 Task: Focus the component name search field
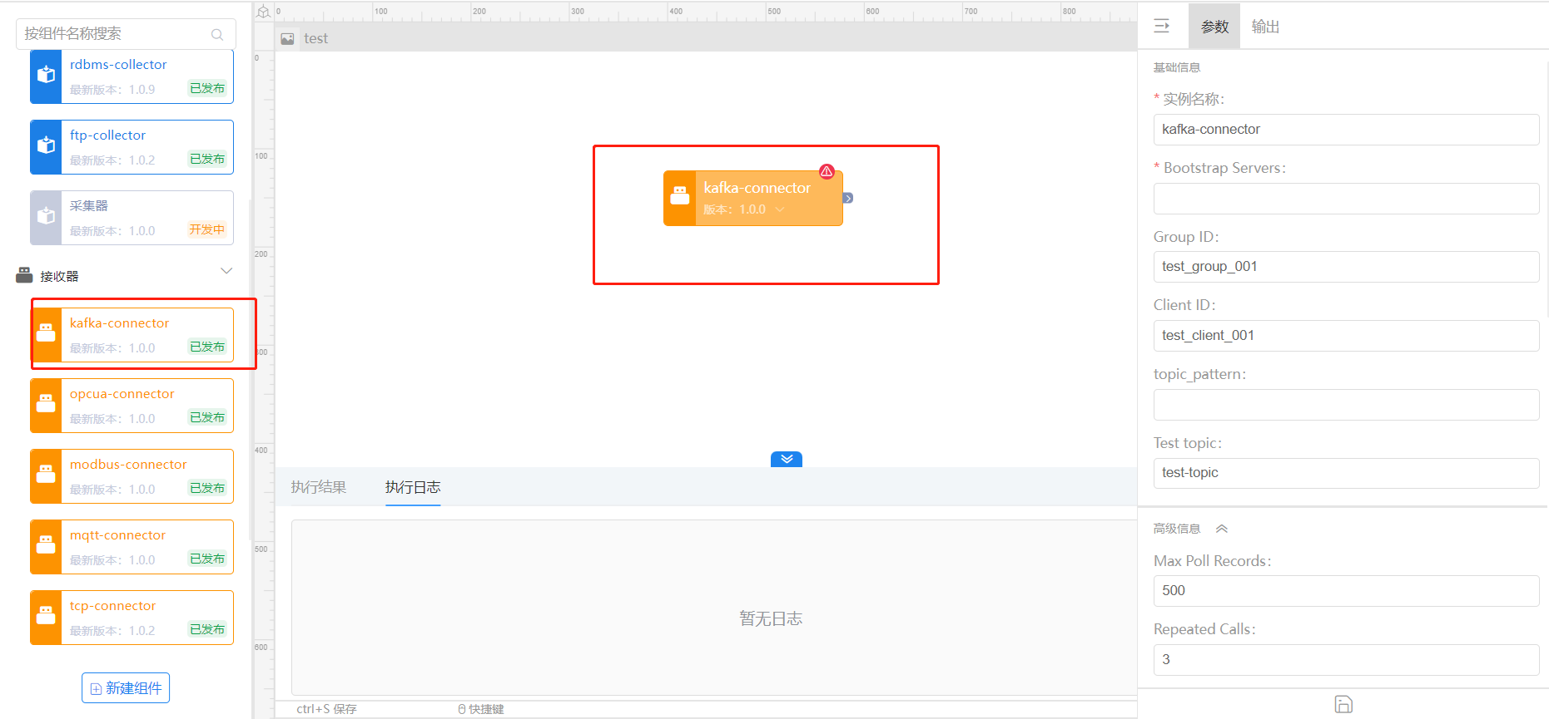point(126,34)
